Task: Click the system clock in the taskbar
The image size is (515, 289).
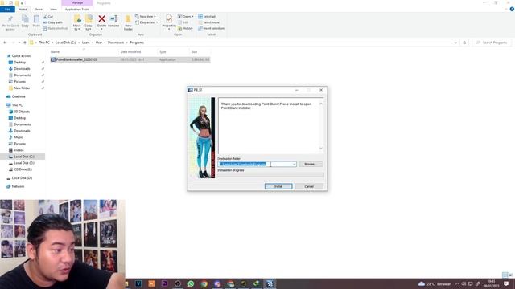Action: 492,283
